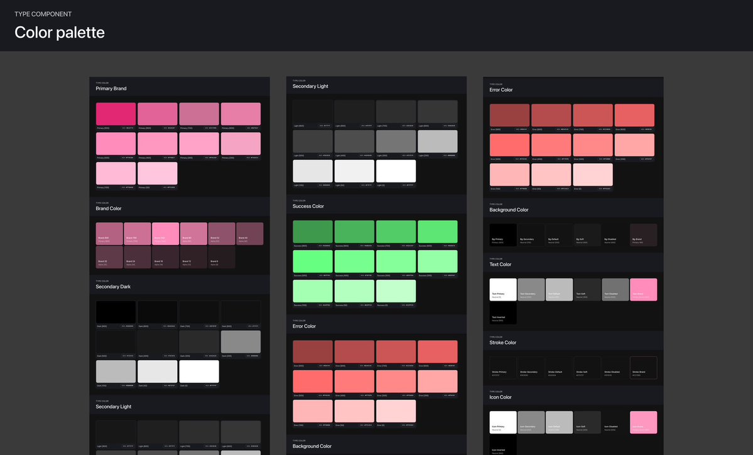Pick the Text-Inverted black swatch
Viewport: 753px width, 455px height.
[503, 313]
